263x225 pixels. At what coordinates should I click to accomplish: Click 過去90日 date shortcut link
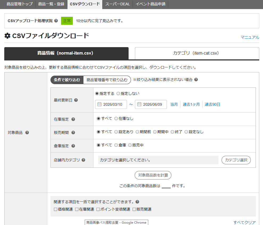[x=212, y=104]
